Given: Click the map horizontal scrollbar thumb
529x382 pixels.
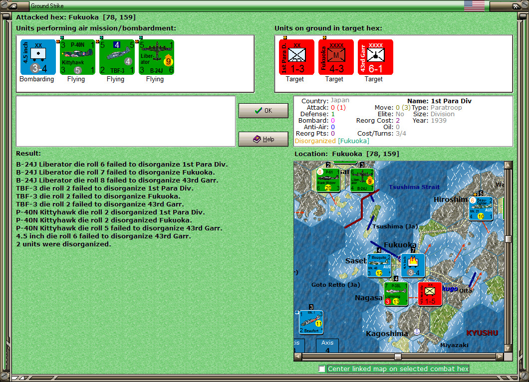Looking at the screenshot, I should (398, 357).
